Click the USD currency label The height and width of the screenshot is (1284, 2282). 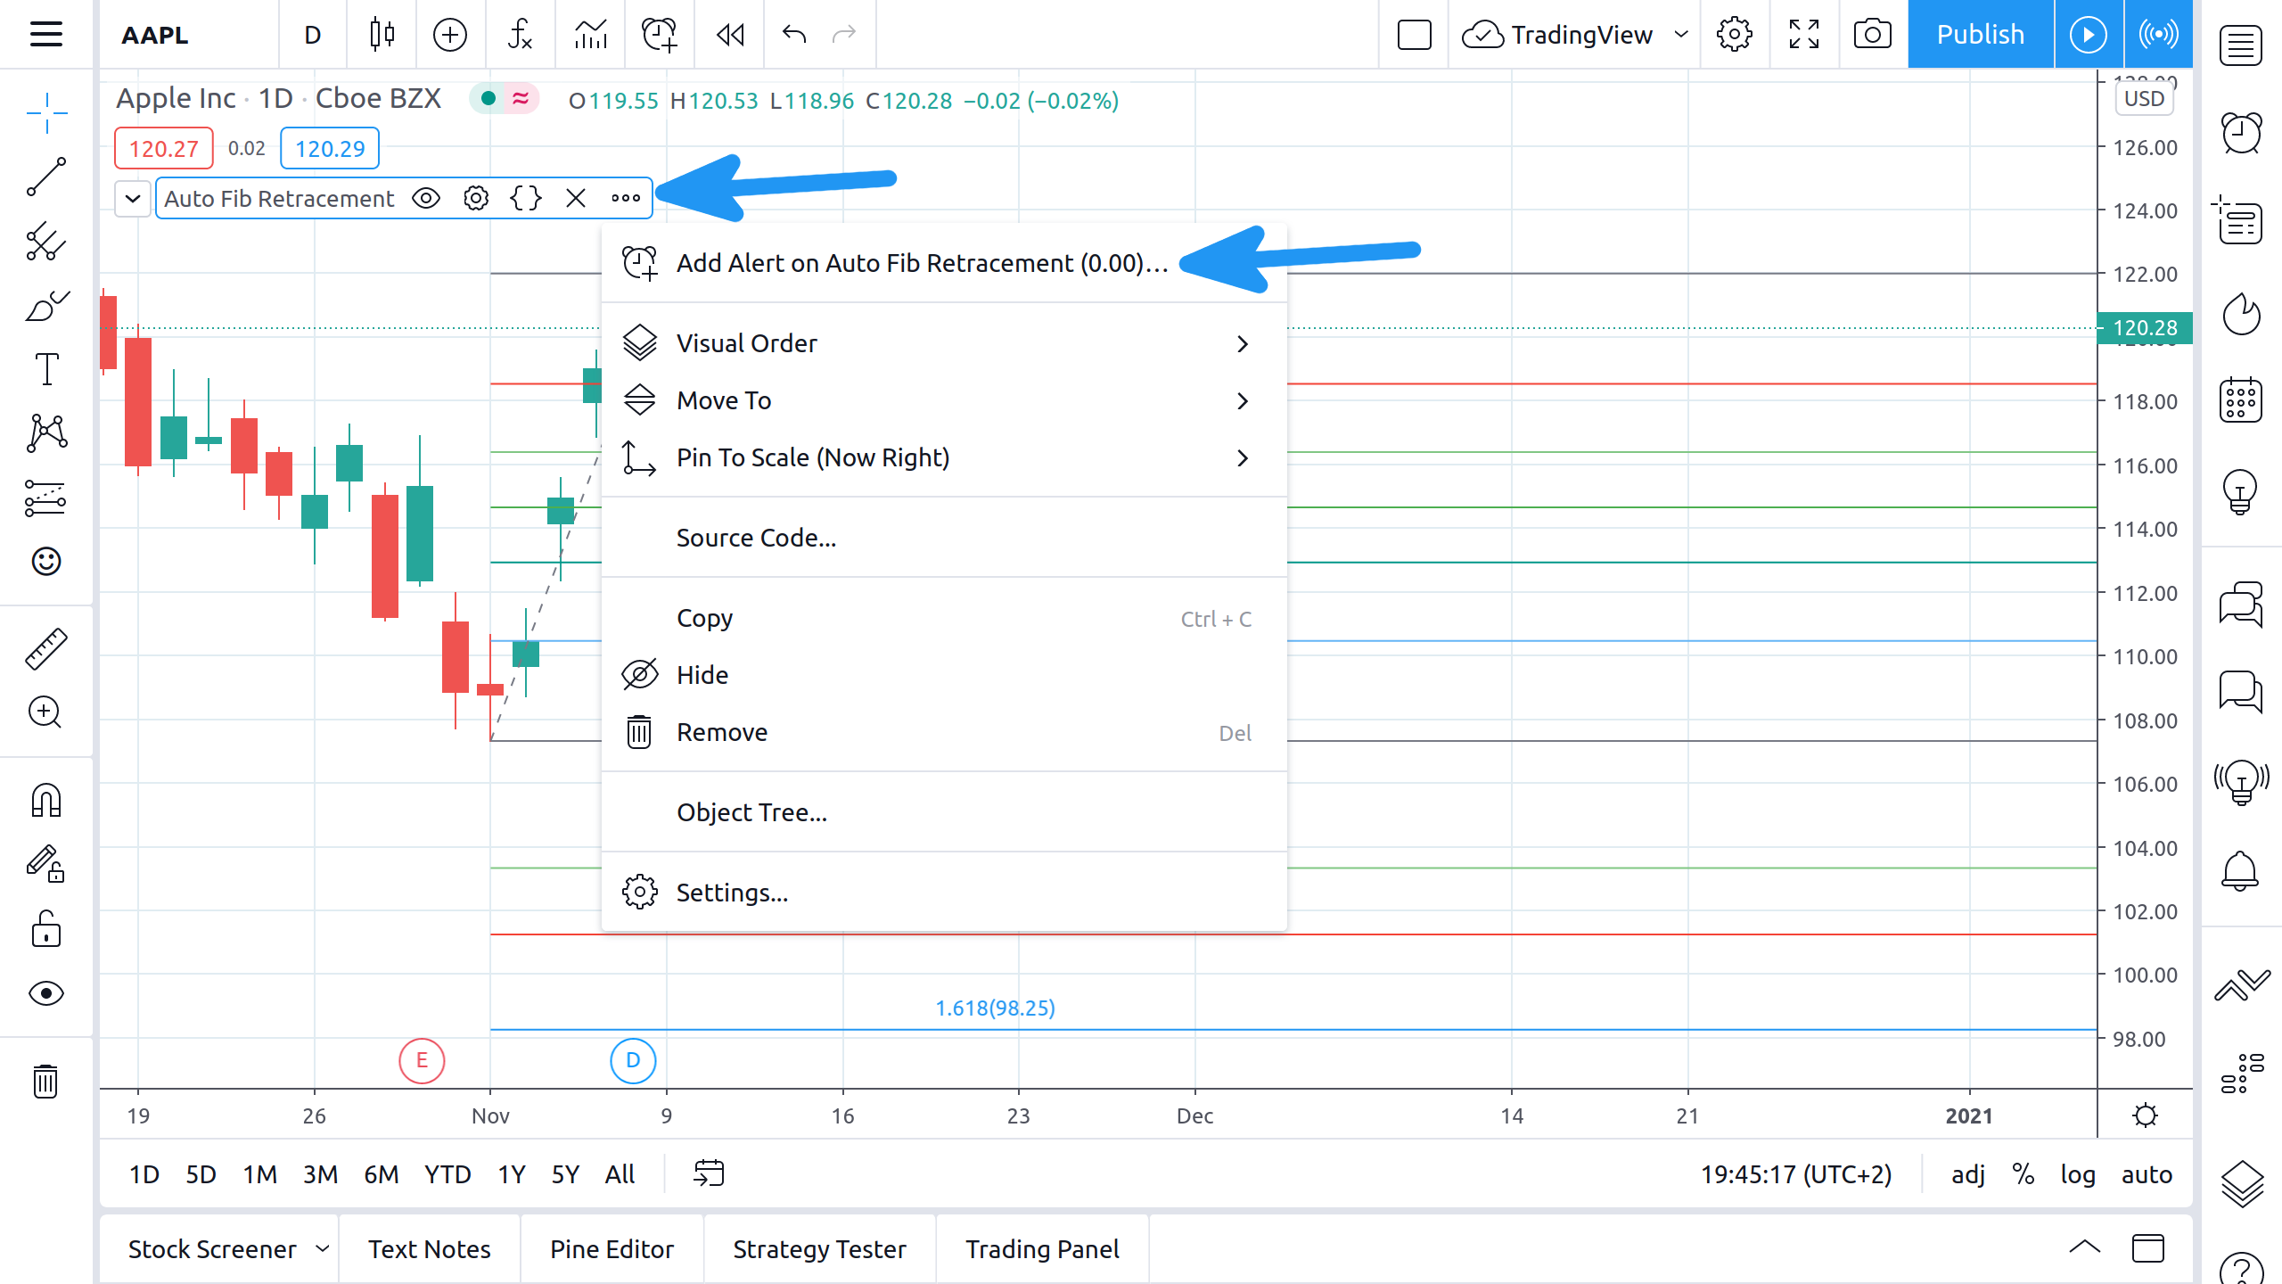[x=2144, y=98]
